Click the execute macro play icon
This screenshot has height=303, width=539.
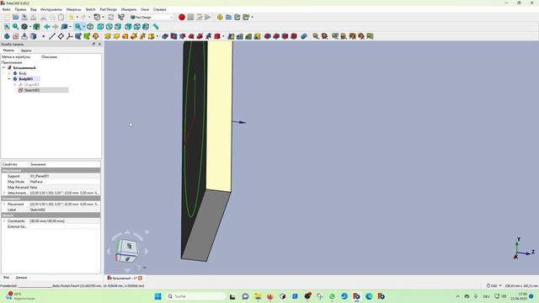208,17
